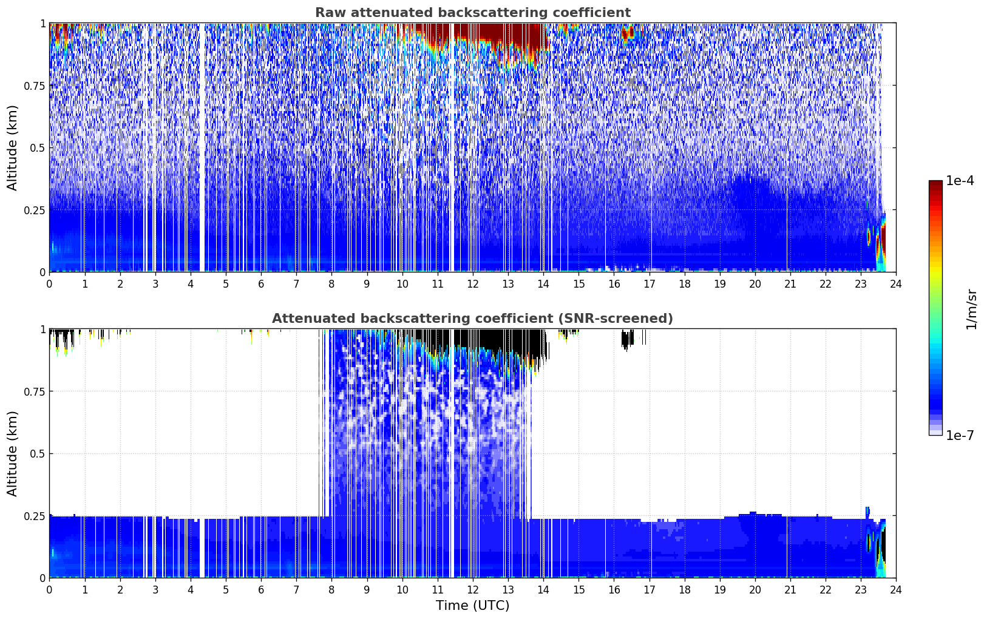
Task: Click the "1" altitude tick of the raw plot
Action: coord(42,23)
